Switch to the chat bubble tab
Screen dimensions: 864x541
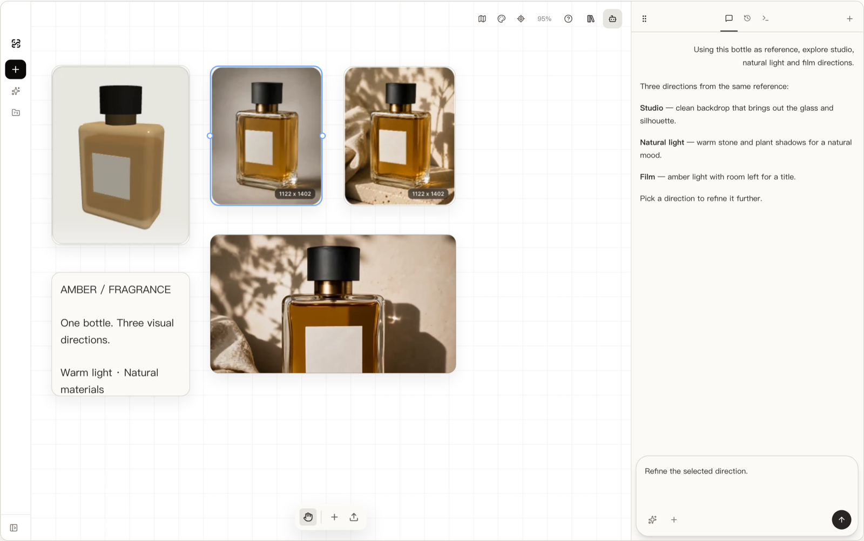(729, 18)
